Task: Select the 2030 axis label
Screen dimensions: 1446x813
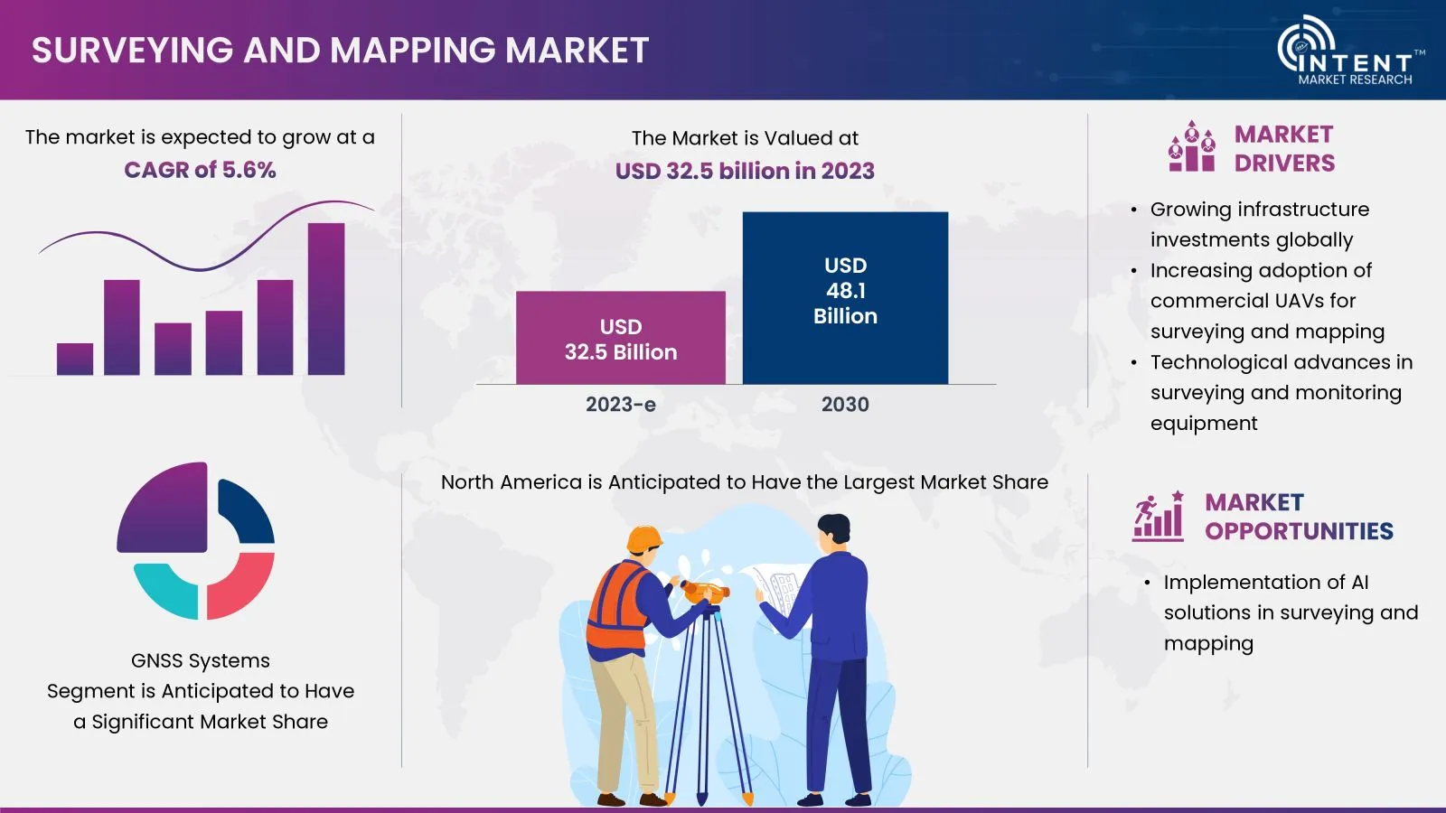Action: click(845, 405)
